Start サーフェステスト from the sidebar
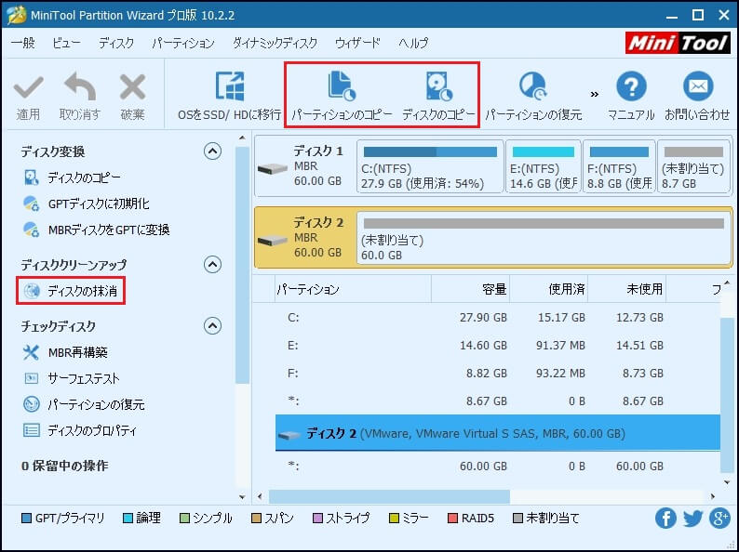The height and width of the screenshot is (552, 739). (71, 378)
